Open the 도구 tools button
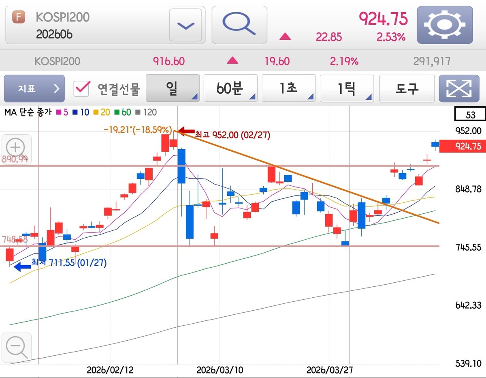Viewport: 486px width, 378px height. click(407, 88)
